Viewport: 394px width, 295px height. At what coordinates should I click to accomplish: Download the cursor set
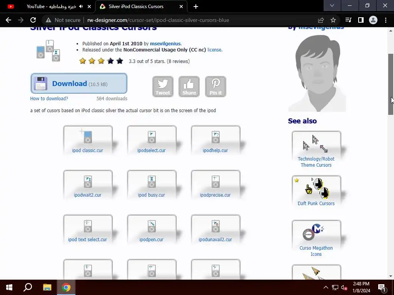(78, 83)
